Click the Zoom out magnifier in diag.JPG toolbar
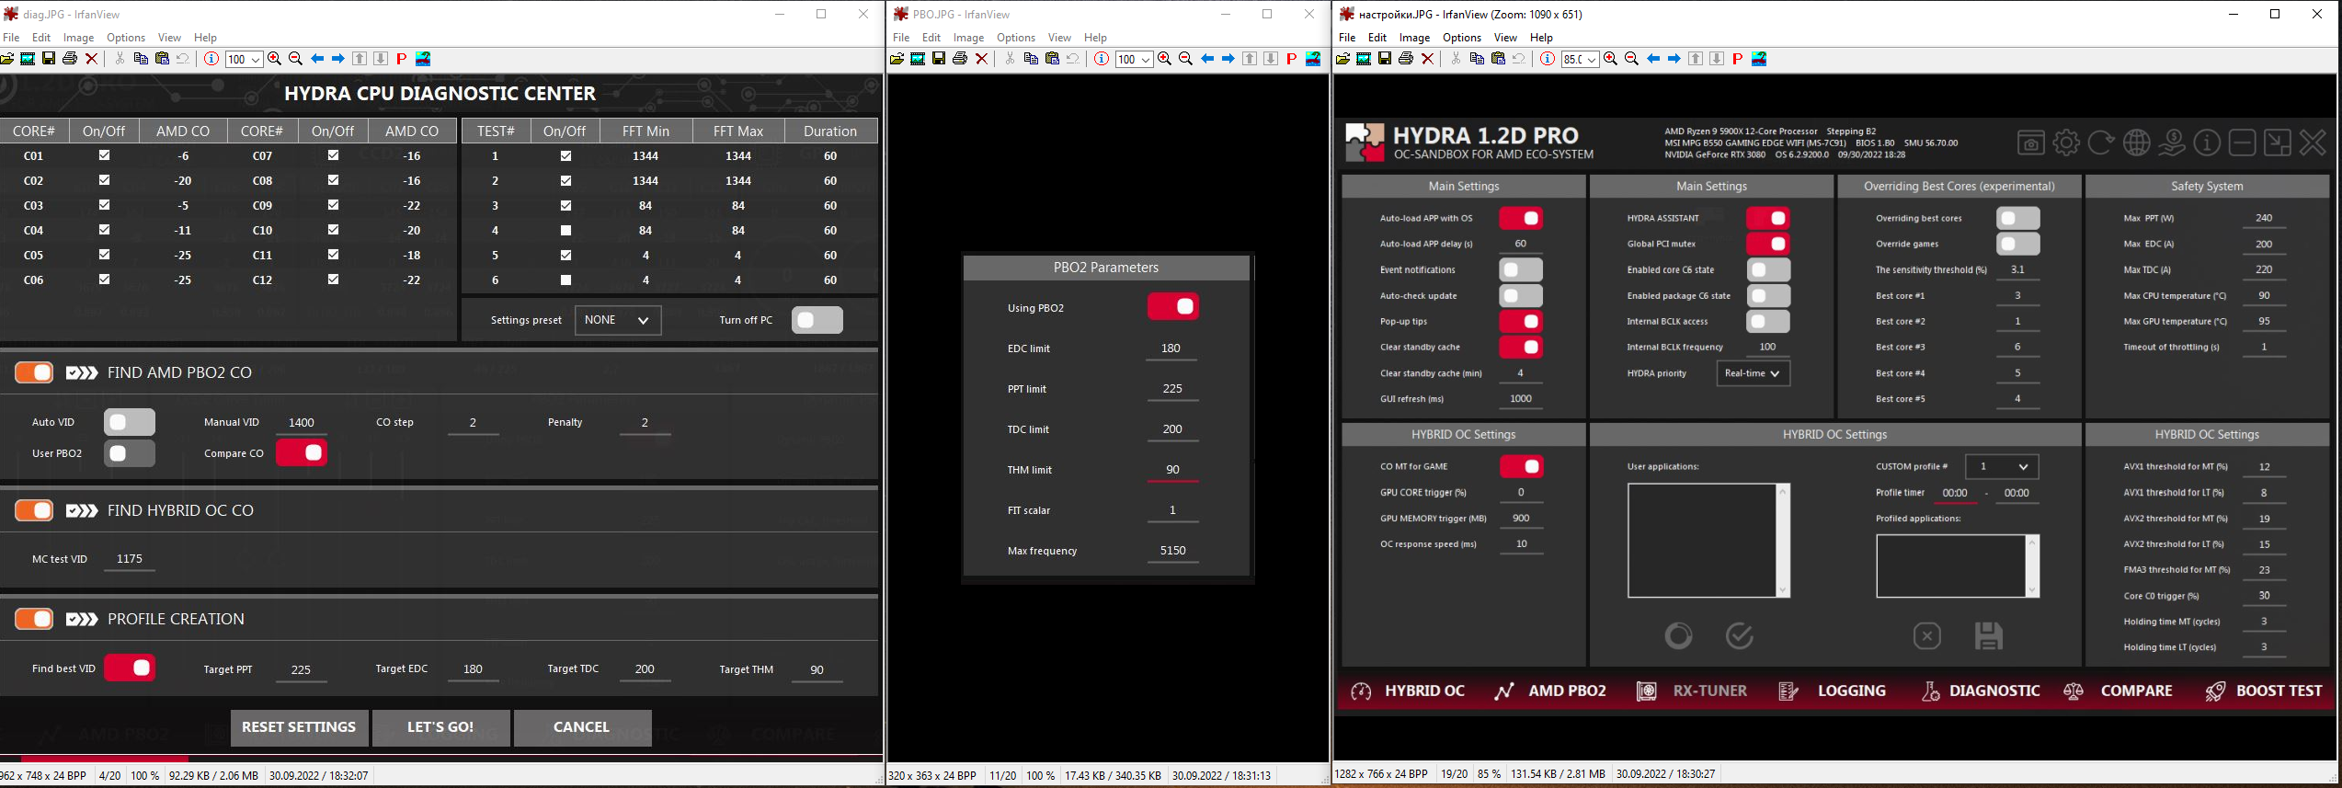Viewport: 2342px width, 788px height. pos(295,59)
